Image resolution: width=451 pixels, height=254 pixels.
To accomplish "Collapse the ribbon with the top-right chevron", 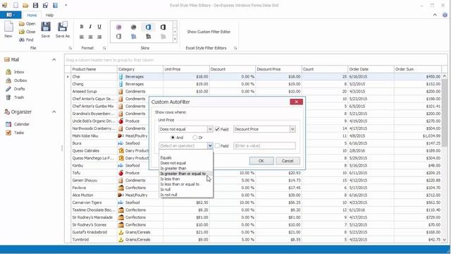I will coord(435,15).
